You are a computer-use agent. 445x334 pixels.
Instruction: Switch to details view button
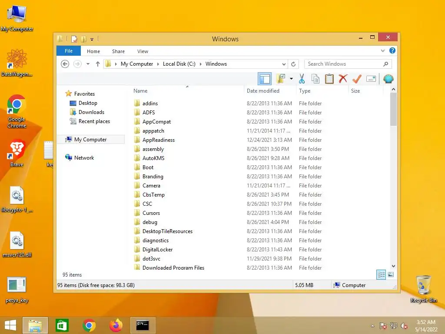point(381,275)
